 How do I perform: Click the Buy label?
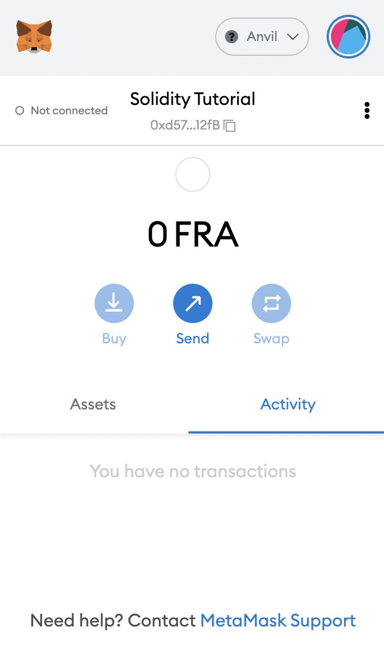click(x=114, y=339)
